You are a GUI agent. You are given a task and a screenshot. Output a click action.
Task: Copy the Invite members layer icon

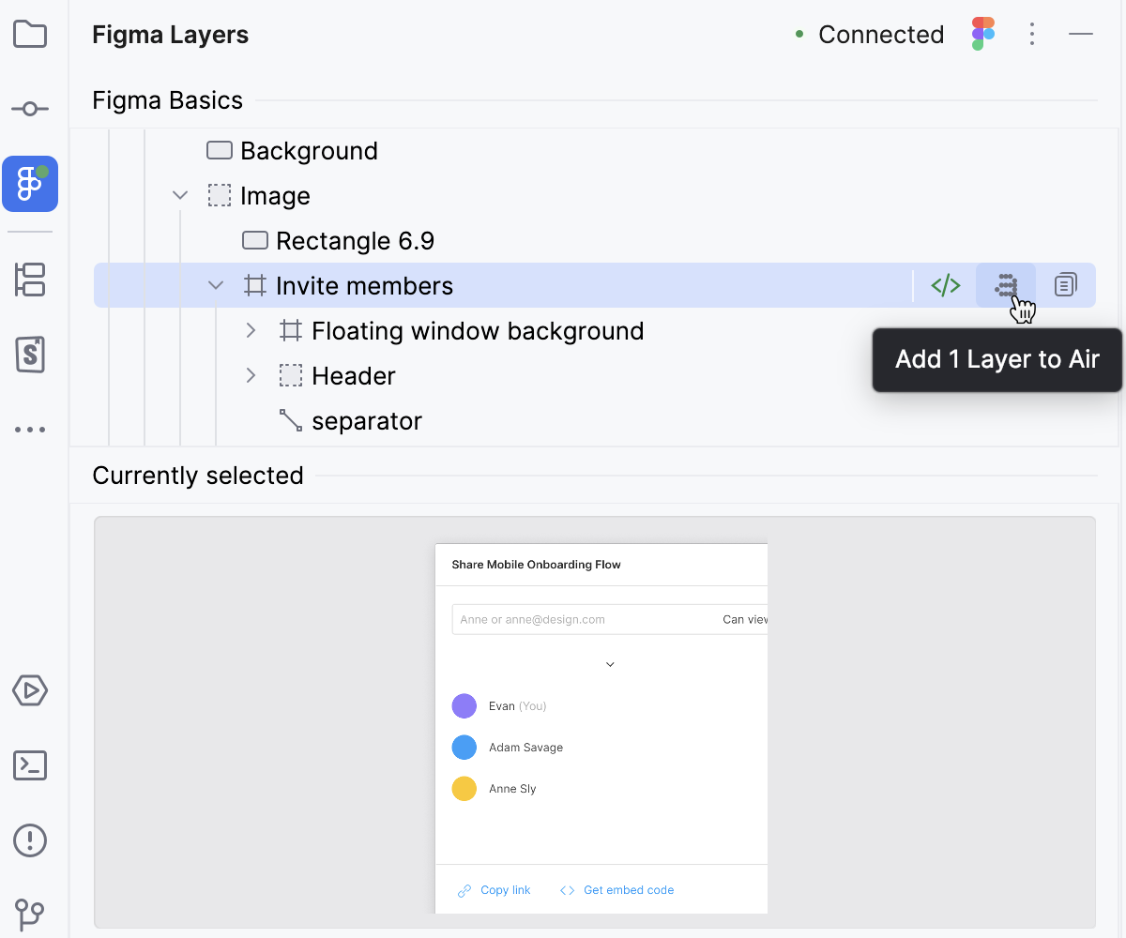click(1066, 285)
